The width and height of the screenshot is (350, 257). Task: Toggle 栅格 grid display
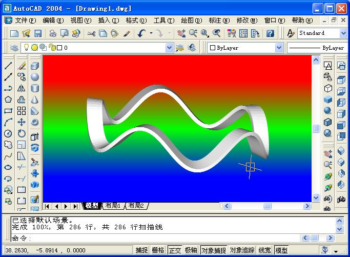tap(158, 250)
